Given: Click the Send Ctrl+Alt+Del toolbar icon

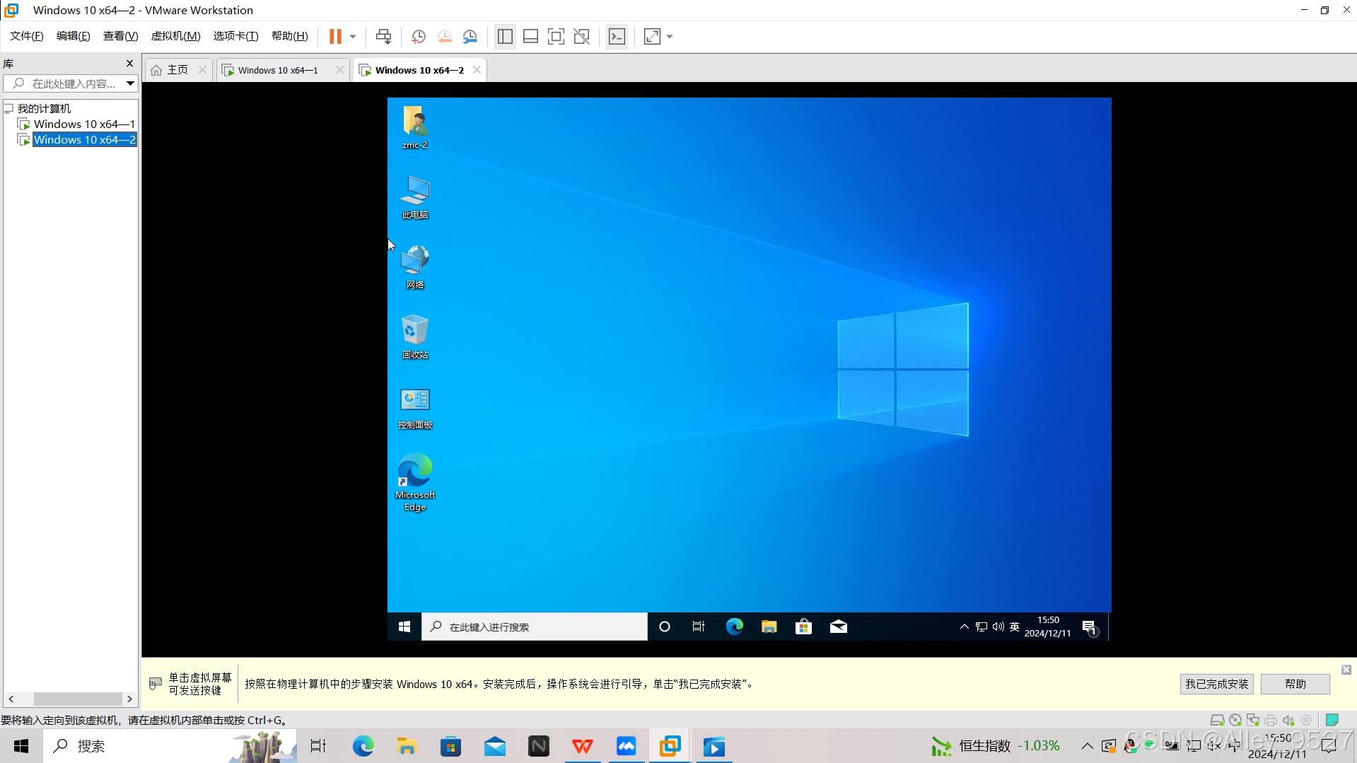Looking at the screenshot, I should point(383,37).
